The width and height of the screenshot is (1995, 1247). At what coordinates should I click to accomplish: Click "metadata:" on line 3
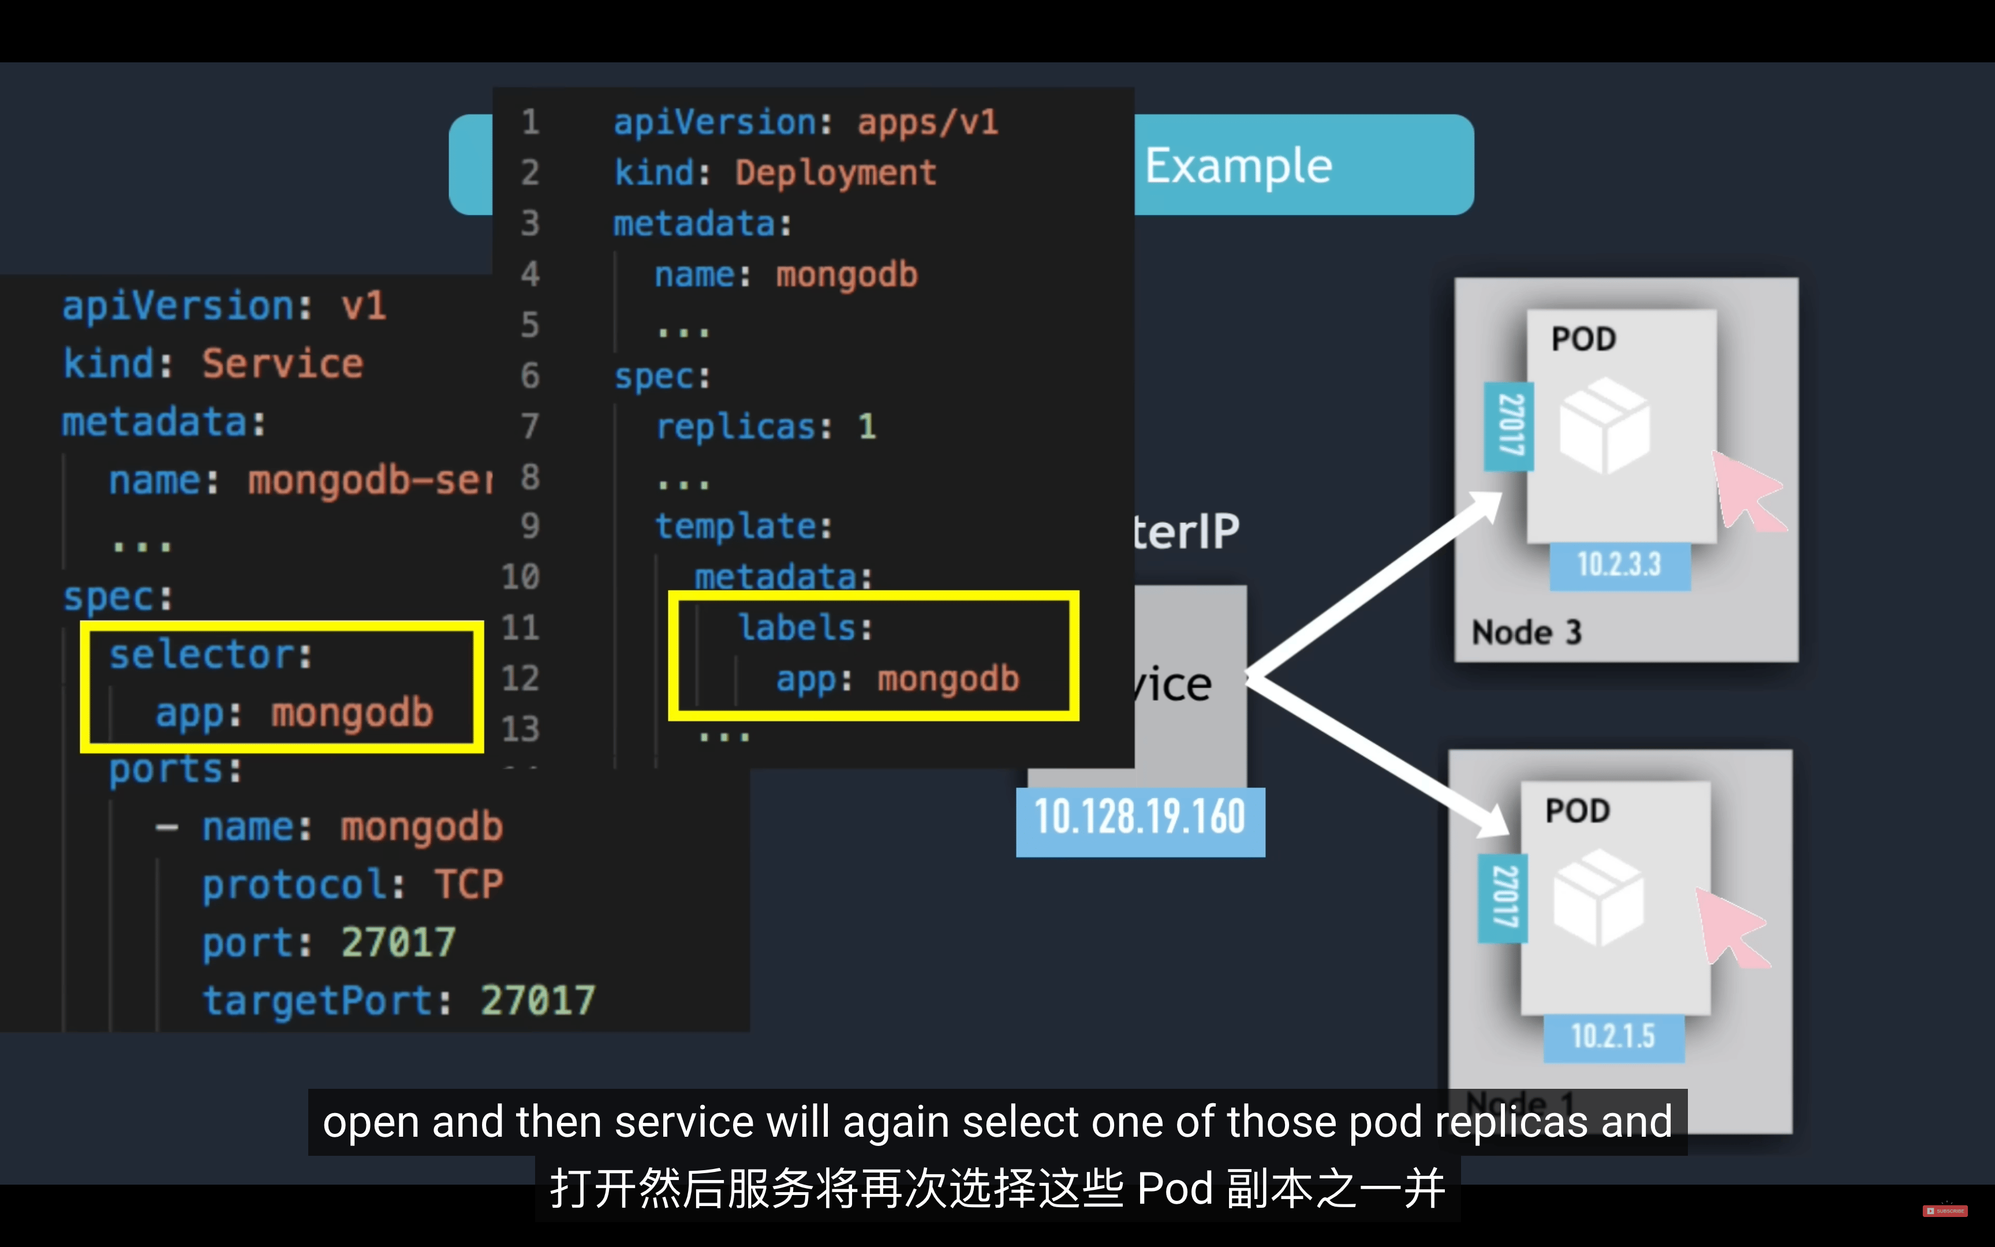(x=703, y=223)
